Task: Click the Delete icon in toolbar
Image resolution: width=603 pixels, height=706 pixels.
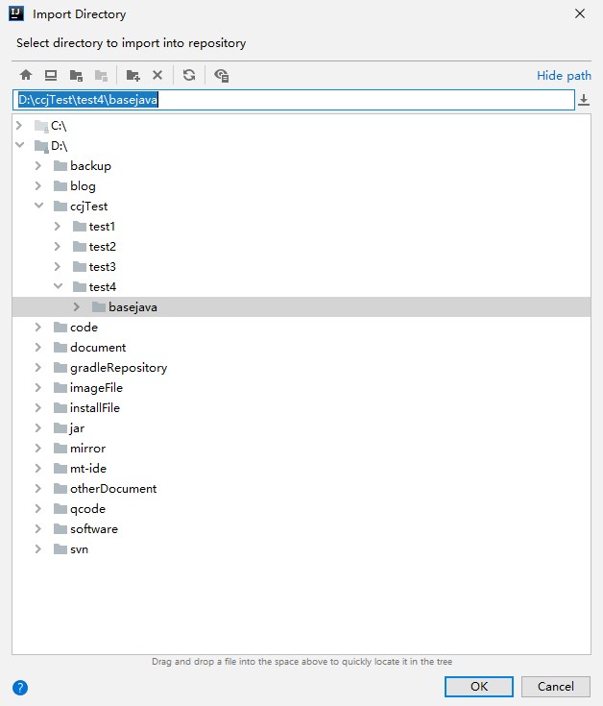Action: (157, 75)
